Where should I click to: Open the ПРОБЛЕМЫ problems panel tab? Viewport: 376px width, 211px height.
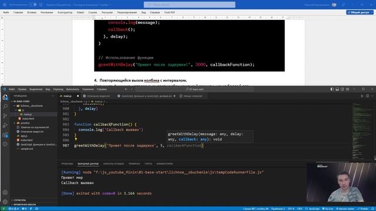67,164
